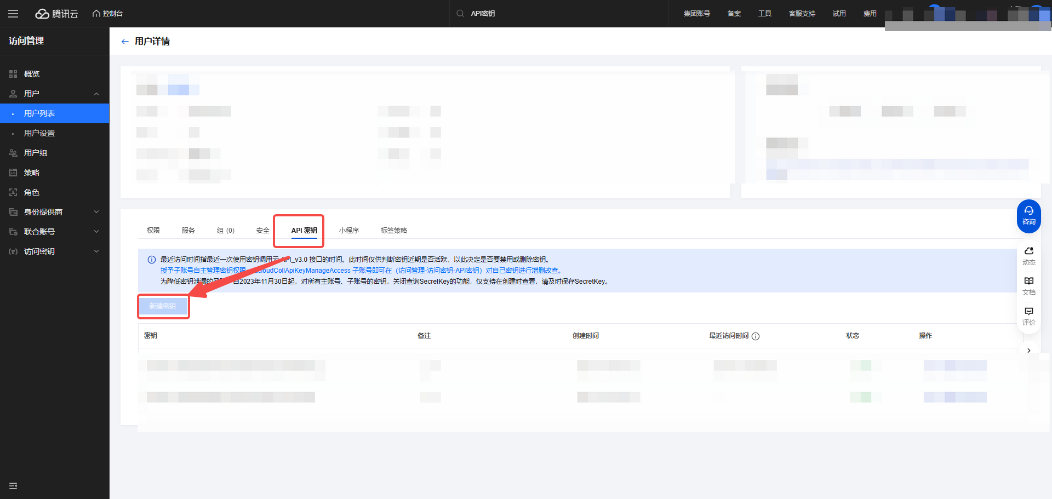Viewport: 1052px width, 499px height.
Task: Open the 咨询 support chat button
Action: coord(1028,216)
